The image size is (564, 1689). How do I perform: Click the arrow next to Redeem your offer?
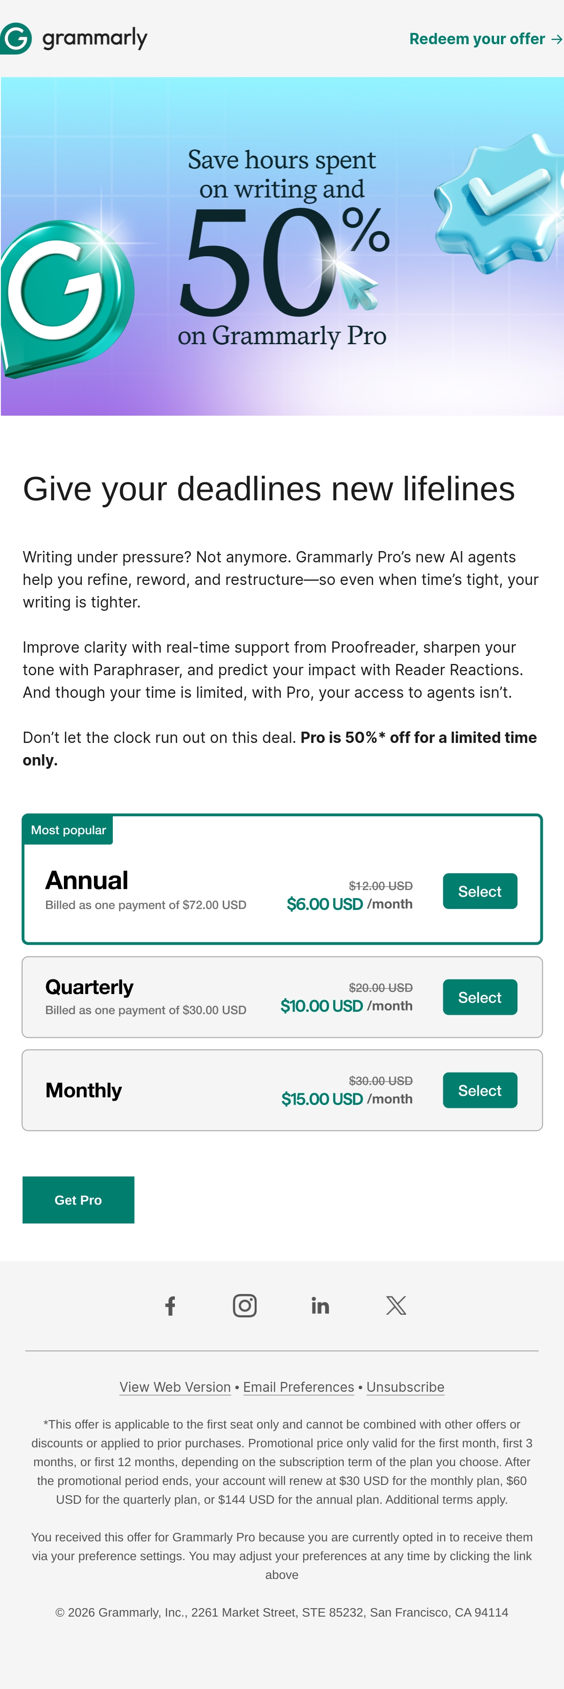click(557, 39)
